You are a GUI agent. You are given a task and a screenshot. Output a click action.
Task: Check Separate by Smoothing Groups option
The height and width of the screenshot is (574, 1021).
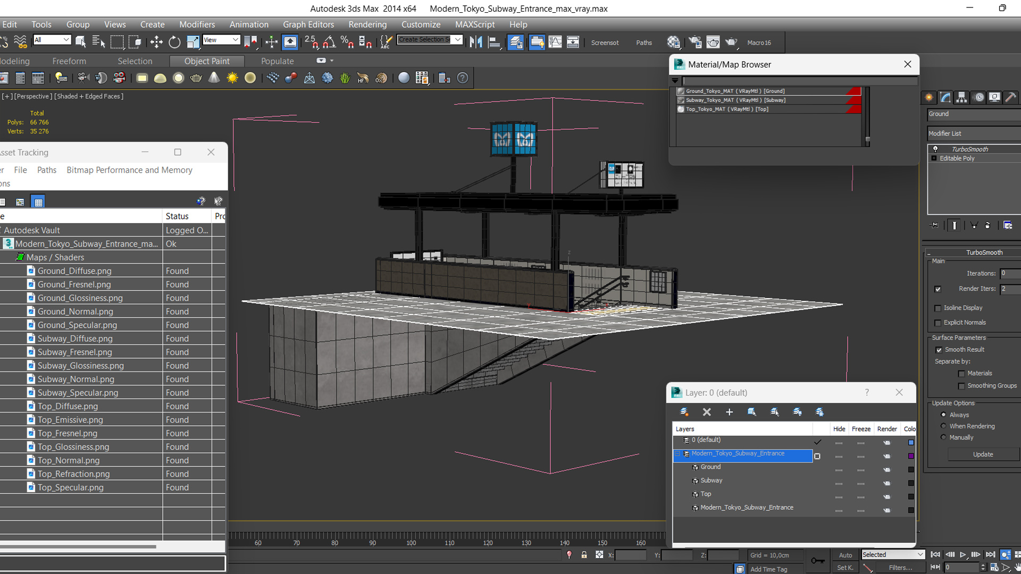click(961, 386)
